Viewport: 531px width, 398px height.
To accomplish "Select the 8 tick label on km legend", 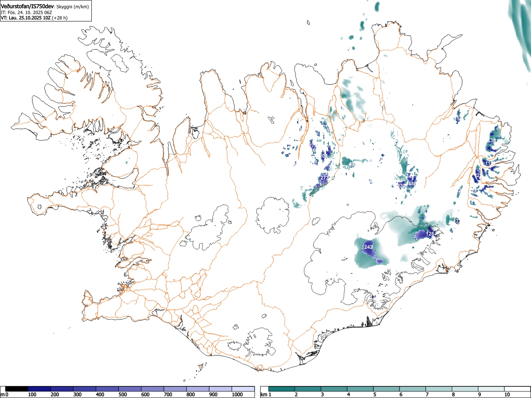I will coord(453,395).
